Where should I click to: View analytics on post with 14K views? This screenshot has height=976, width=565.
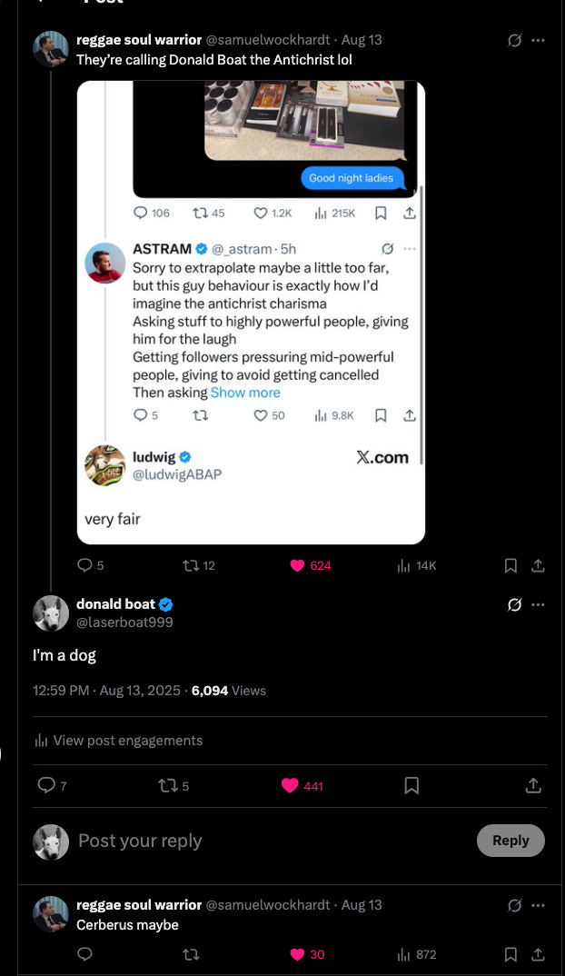point(404,565)
